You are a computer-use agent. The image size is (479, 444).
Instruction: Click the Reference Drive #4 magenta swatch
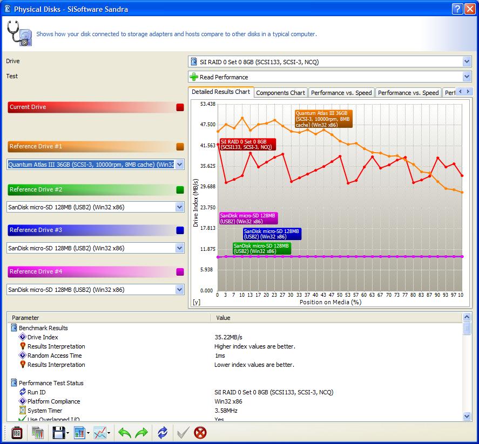(180, 272)
